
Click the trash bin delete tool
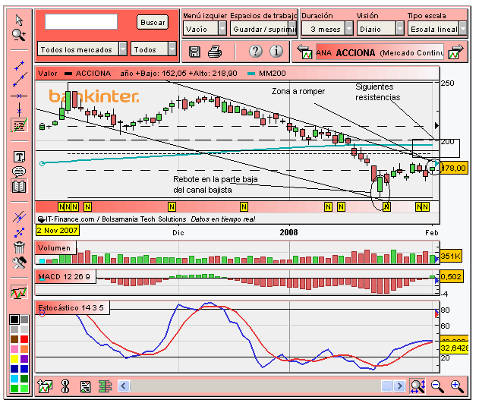point(19,247)
